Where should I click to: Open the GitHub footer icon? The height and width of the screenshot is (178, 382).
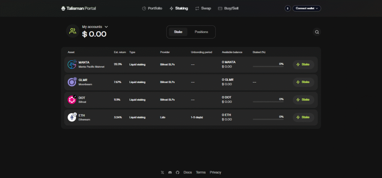tap(178, 172)
